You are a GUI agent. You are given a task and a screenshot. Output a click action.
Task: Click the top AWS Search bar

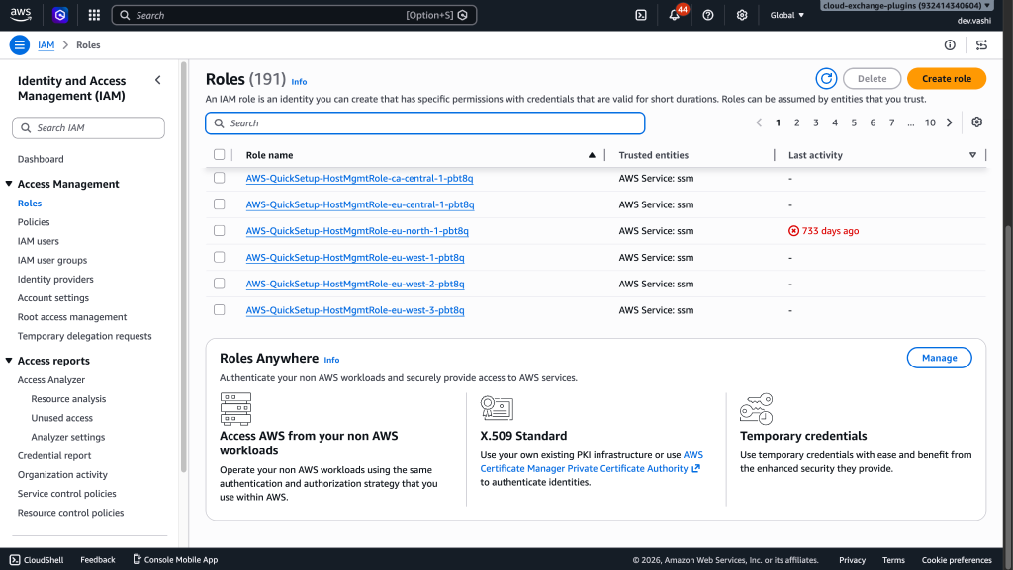[x=294, y=15]
